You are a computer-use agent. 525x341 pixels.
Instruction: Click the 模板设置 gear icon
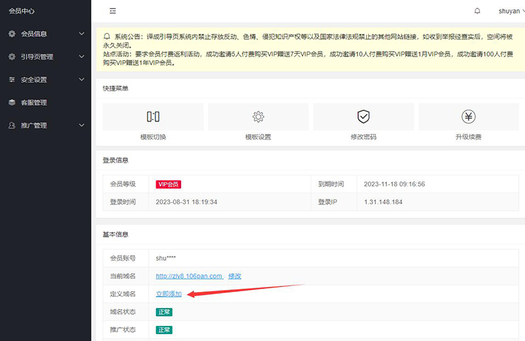point(258,117)
